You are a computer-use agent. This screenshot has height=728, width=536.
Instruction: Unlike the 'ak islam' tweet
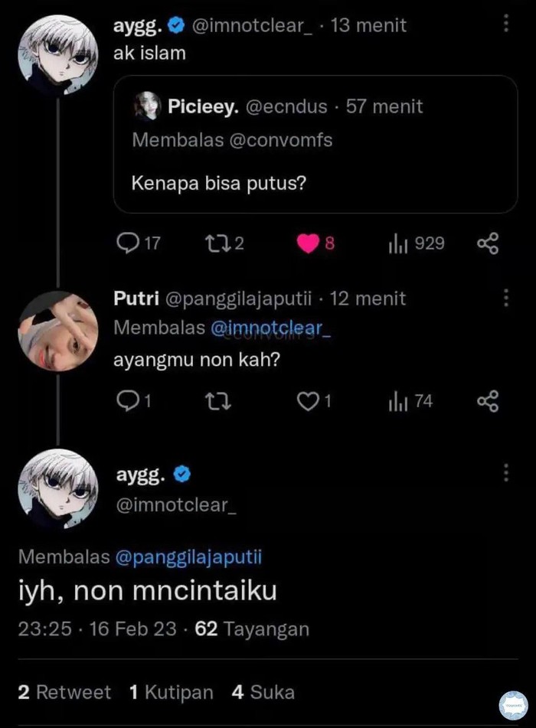[x=307, y=243]
